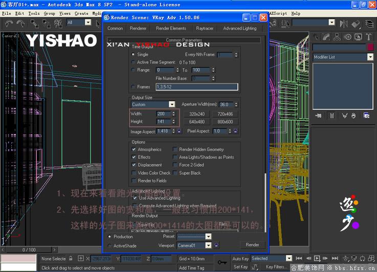This screenshot has width=377, height=272.
Task: Click the Mirror tool icon
Action: click(x=344, y=24)
